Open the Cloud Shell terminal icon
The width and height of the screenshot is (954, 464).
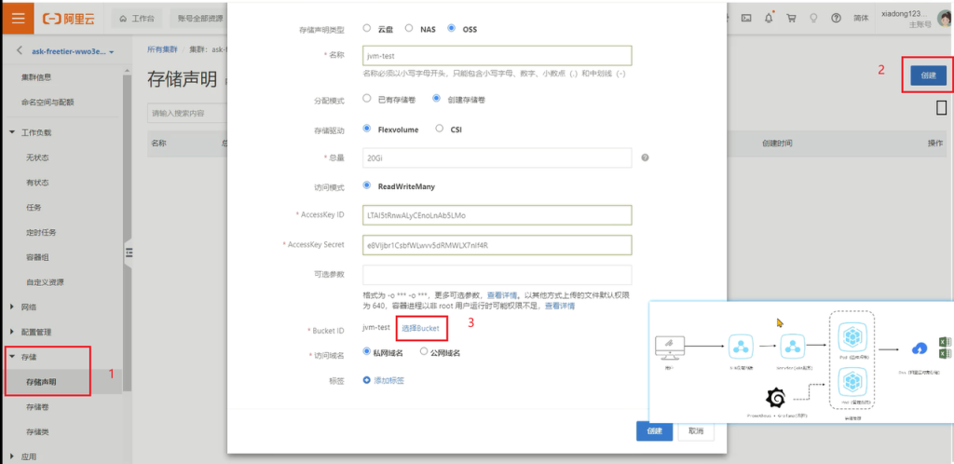coord(746,18)
